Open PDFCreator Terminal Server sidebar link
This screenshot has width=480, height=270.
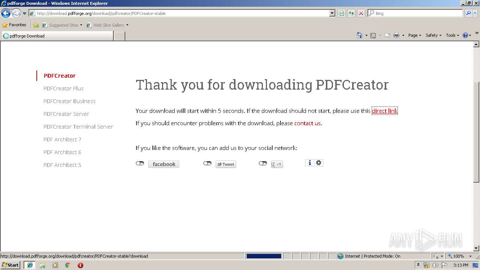coord(78,127)
